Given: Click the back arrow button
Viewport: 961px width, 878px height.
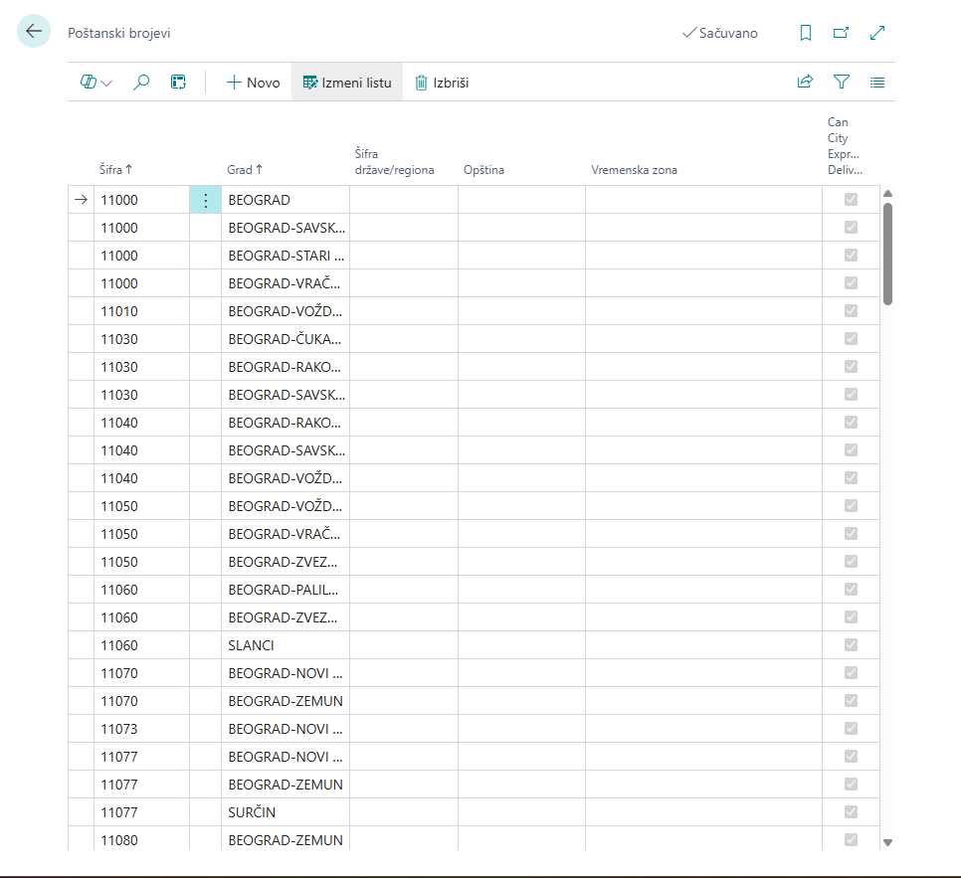Looking at the screenshot, I should [x=34, y=32].
